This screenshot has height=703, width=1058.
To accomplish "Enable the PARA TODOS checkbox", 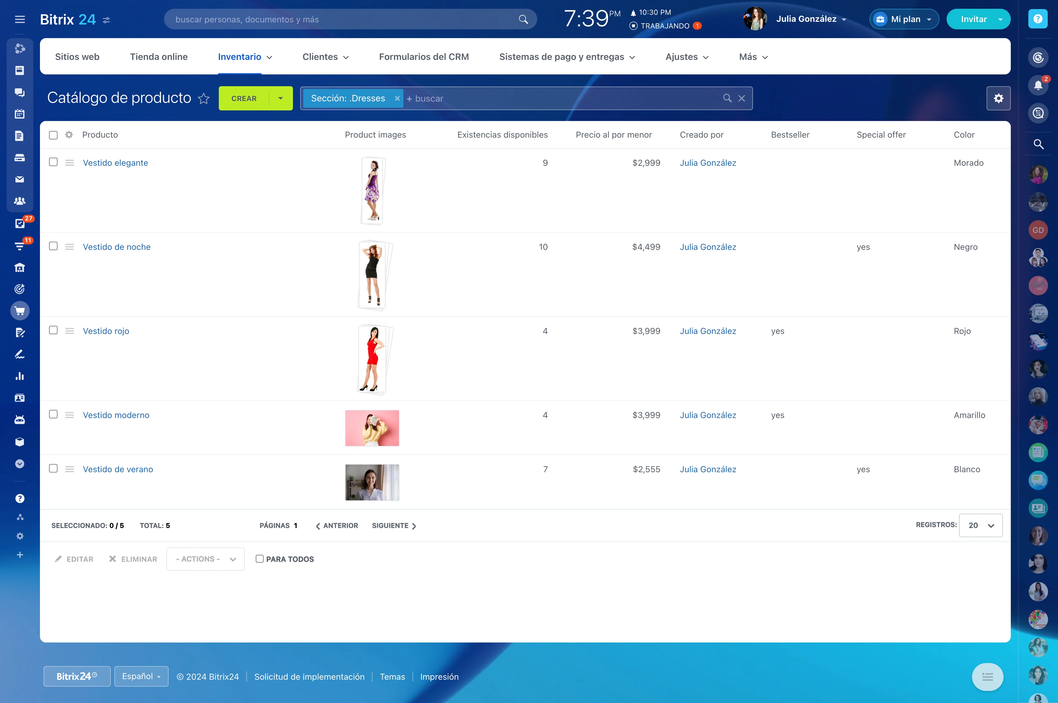I will click(x=259, y=559).
